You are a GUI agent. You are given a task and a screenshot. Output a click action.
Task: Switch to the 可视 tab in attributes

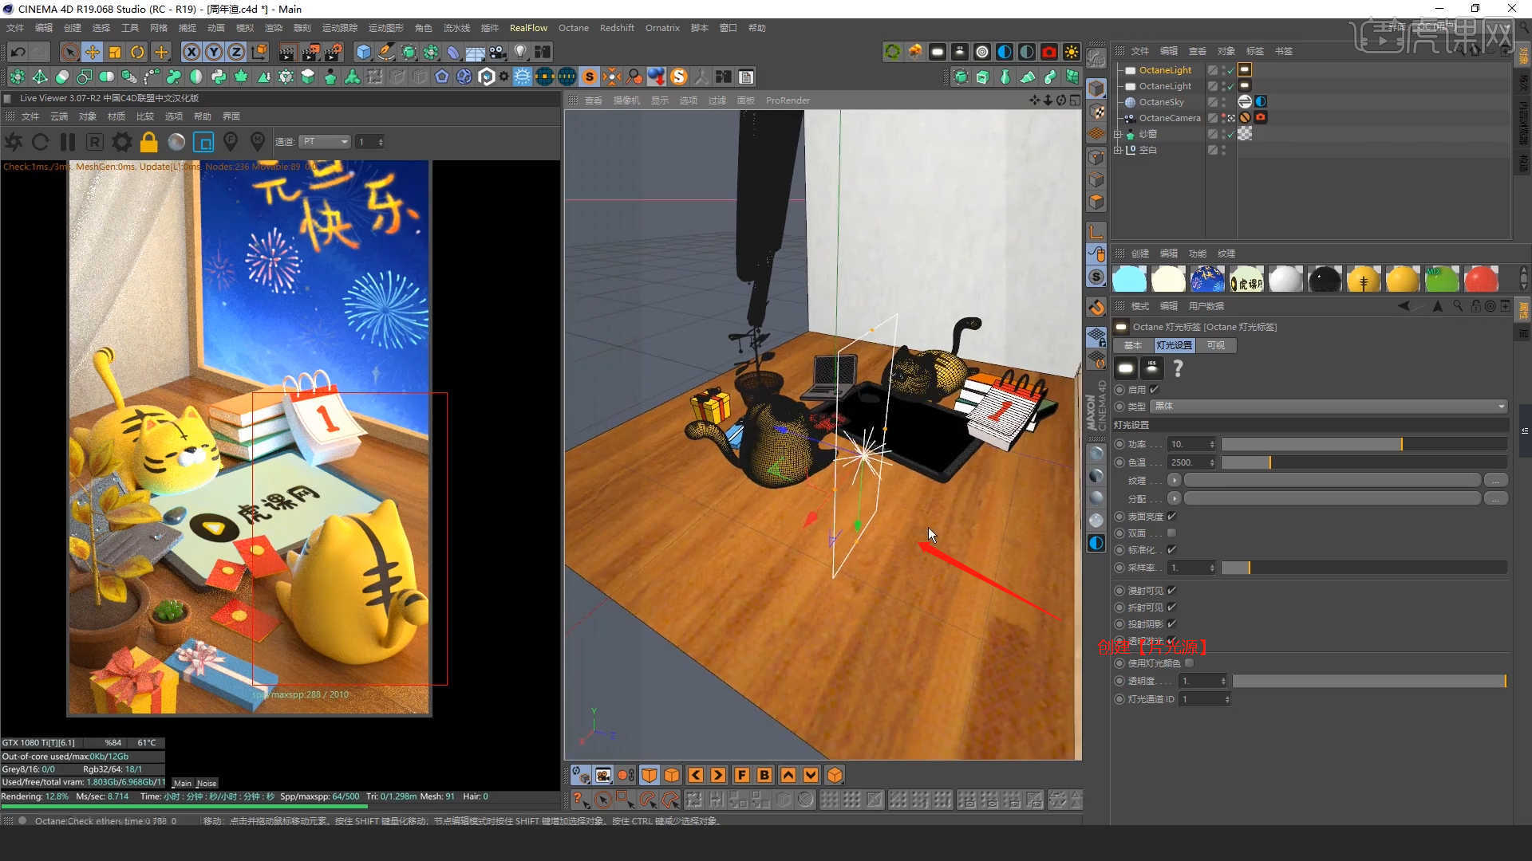tap(1215, 345)
